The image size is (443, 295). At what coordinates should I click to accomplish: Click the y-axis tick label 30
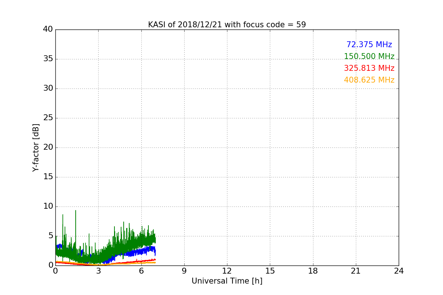click(x=48, y=88)
